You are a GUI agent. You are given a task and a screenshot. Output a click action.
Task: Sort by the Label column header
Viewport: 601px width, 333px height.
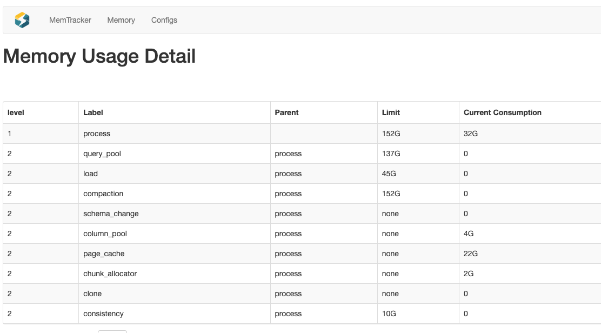pyautogui.click(x=93, y=112)
